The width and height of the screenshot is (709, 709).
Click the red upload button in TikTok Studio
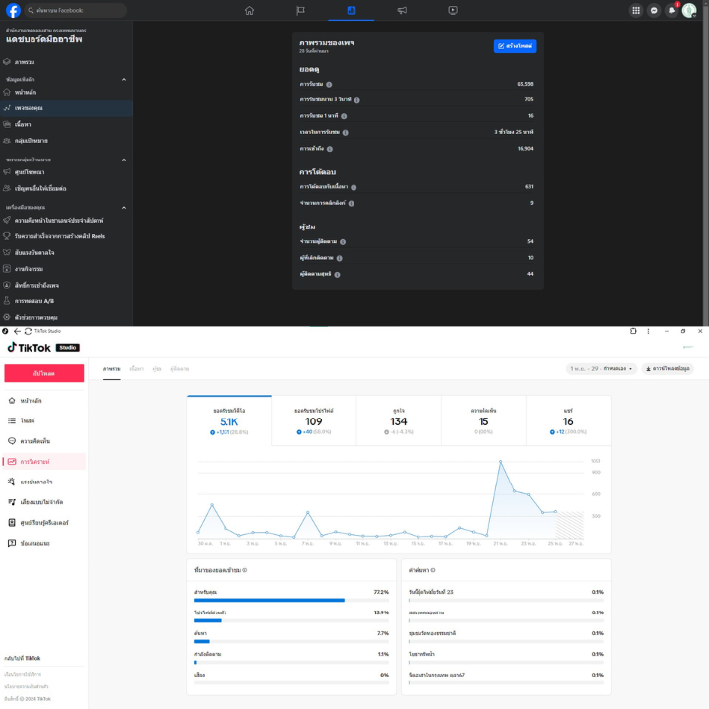coord(44,373)
